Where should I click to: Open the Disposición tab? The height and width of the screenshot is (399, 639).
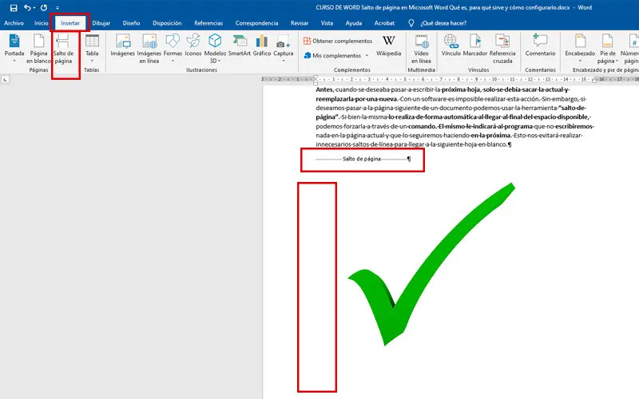click(x=167, y=23)
